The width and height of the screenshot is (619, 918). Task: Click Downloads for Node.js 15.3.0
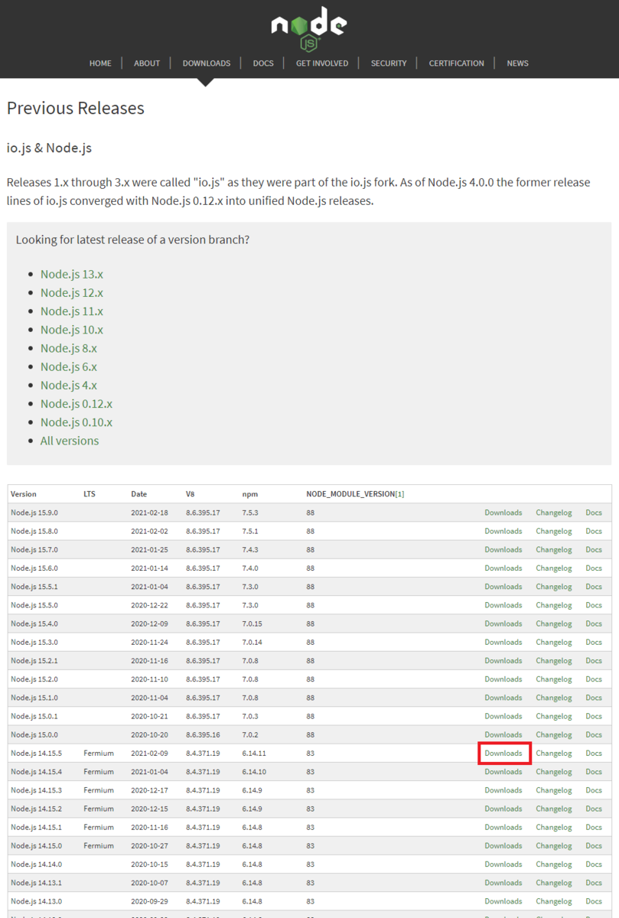pos(503,642)
